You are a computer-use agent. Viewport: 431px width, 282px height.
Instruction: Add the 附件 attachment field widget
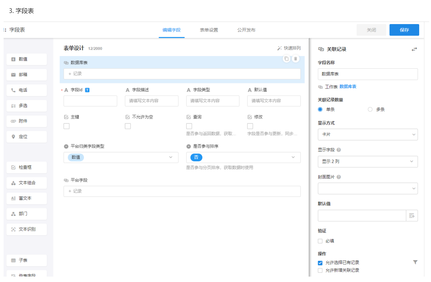27,121
